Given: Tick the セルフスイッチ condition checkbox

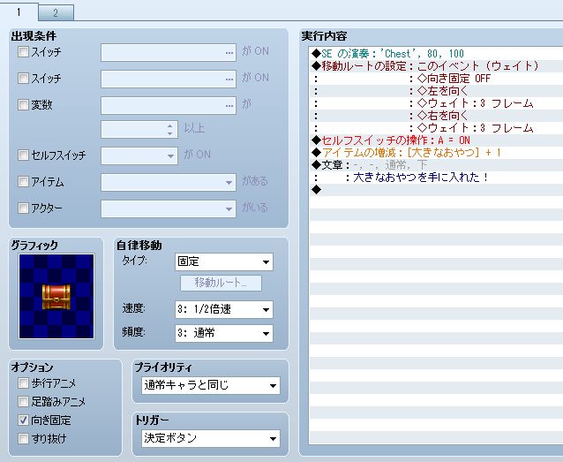Looking at the screenshot, I should 23,155.
